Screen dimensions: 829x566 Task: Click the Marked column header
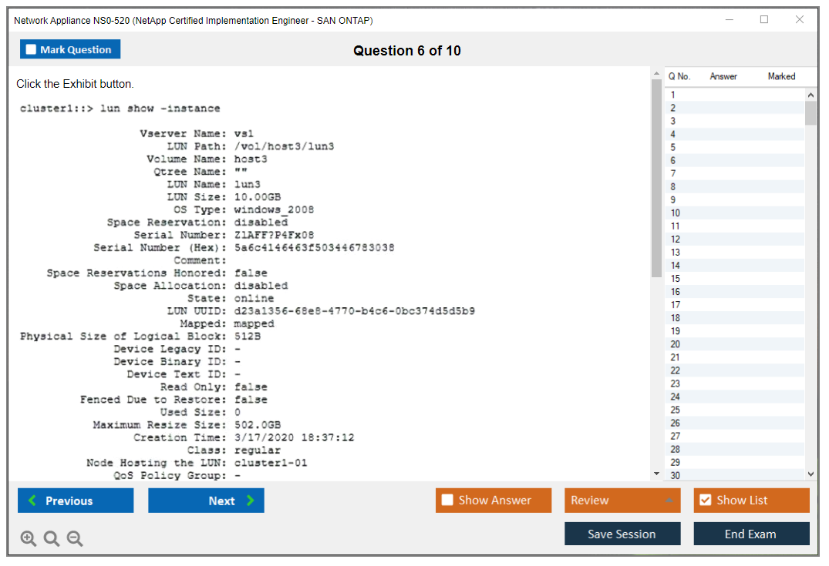click(781, 76)
